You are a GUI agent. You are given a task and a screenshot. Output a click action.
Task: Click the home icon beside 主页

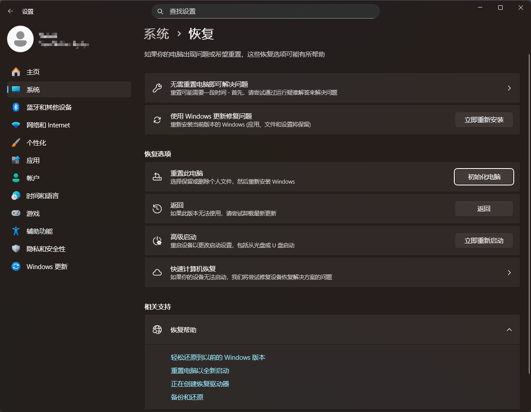[x=16, y=72]
